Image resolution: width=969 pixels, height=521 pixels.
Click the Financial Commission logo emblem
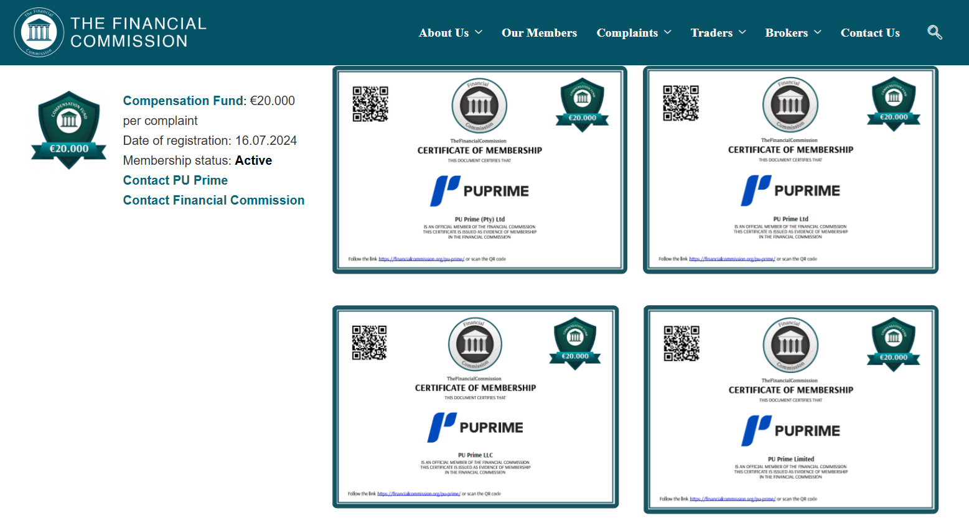click(39, 32)
